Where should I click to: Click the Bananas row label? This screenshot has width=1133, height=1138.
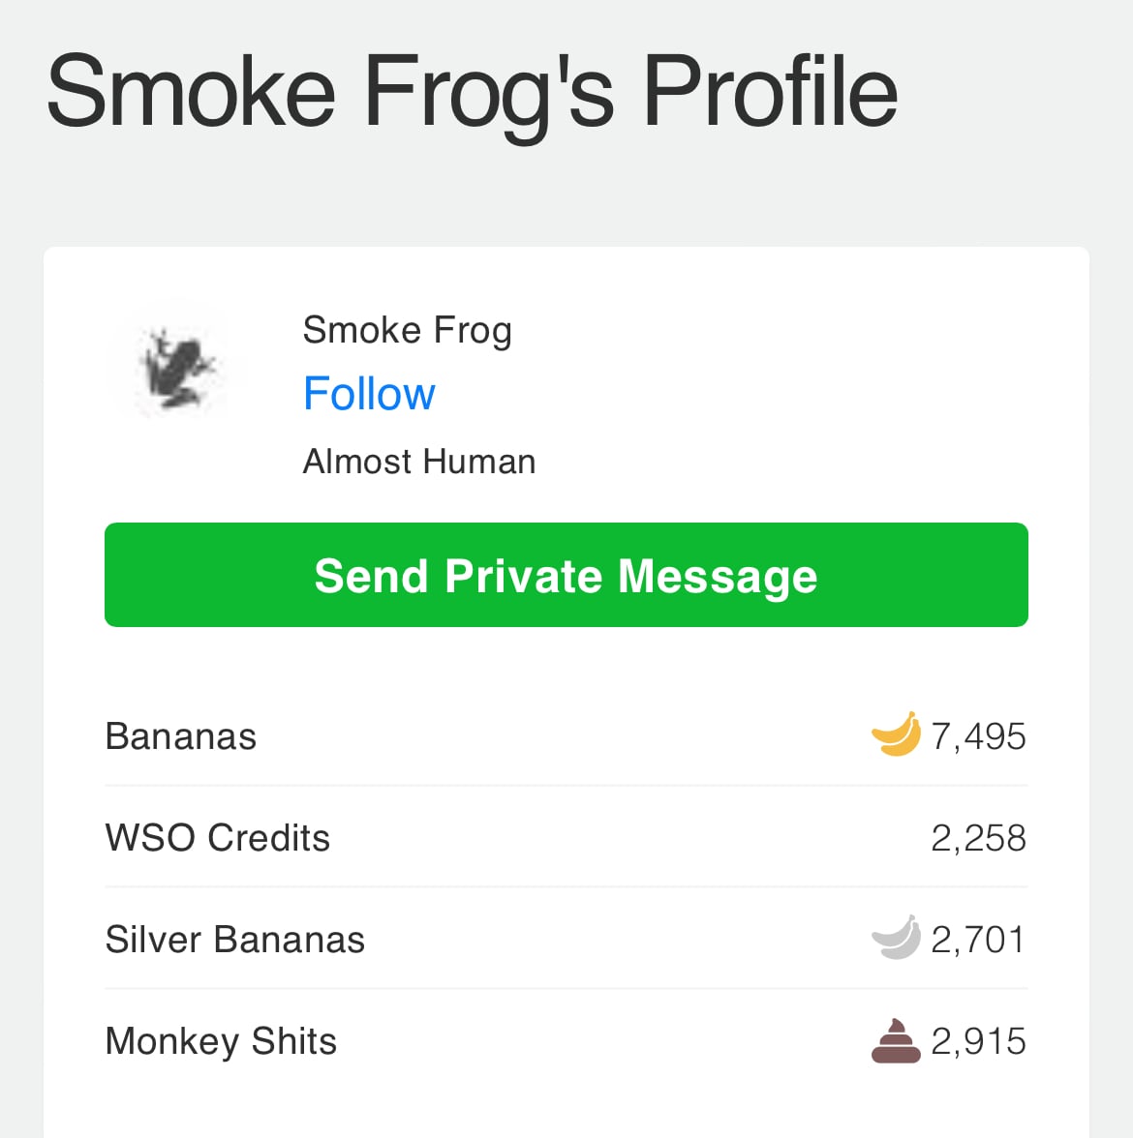(181, 736)
